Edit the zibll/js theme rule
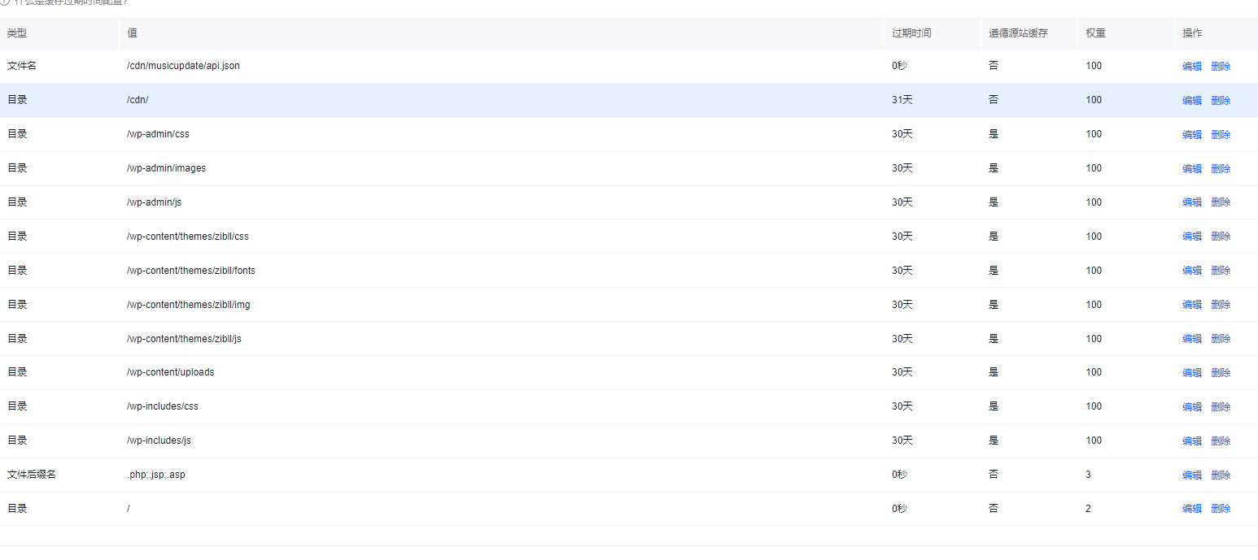This screenshot has height=560, width=1258. click(x=1191, y=339)
